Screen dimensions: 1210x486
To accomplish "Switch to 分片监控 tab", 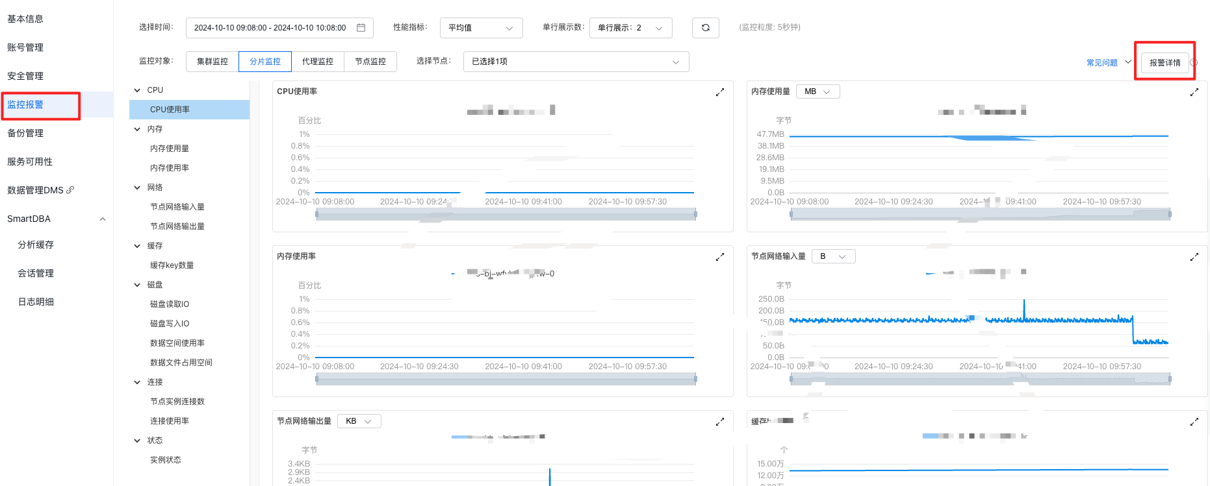I will coord(265,62).
